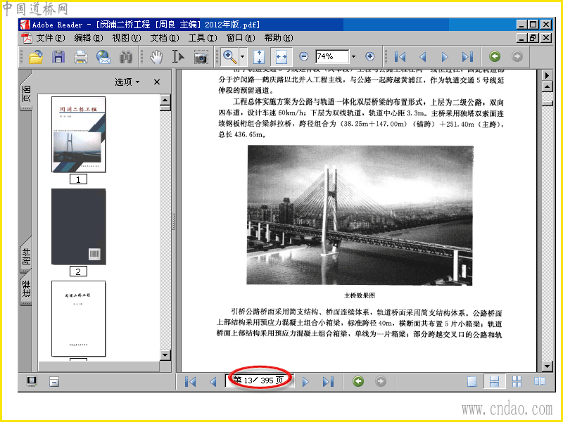The image size is (563, 422).
Task: Go to next page from top toolbar
Action: (x=445, y=57)
